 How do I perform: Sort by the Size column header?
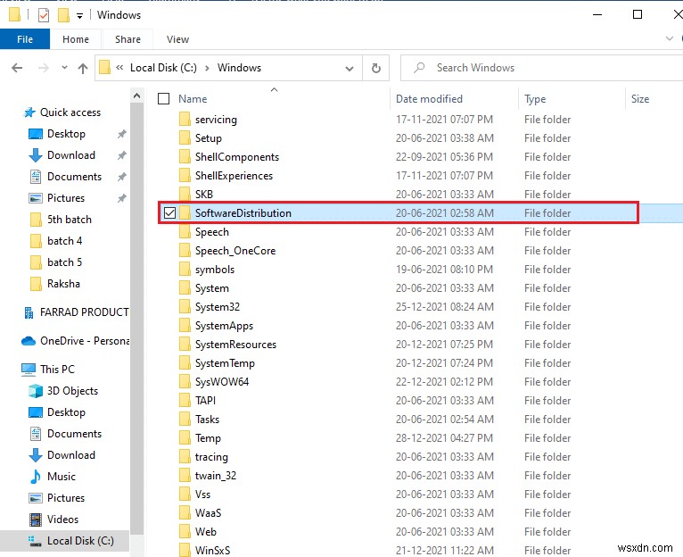(640, 99)
